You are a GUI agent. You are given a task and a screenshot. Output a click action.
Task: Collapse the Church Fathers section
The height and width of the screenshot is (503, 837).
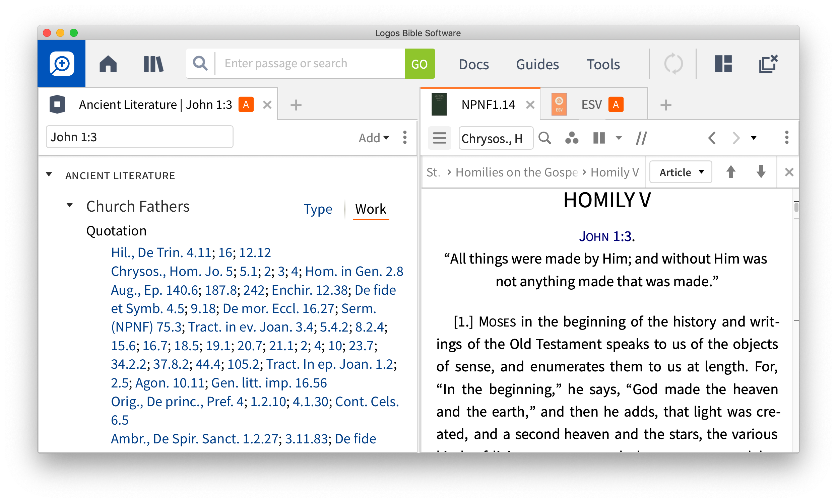click(x=69, y=205)
